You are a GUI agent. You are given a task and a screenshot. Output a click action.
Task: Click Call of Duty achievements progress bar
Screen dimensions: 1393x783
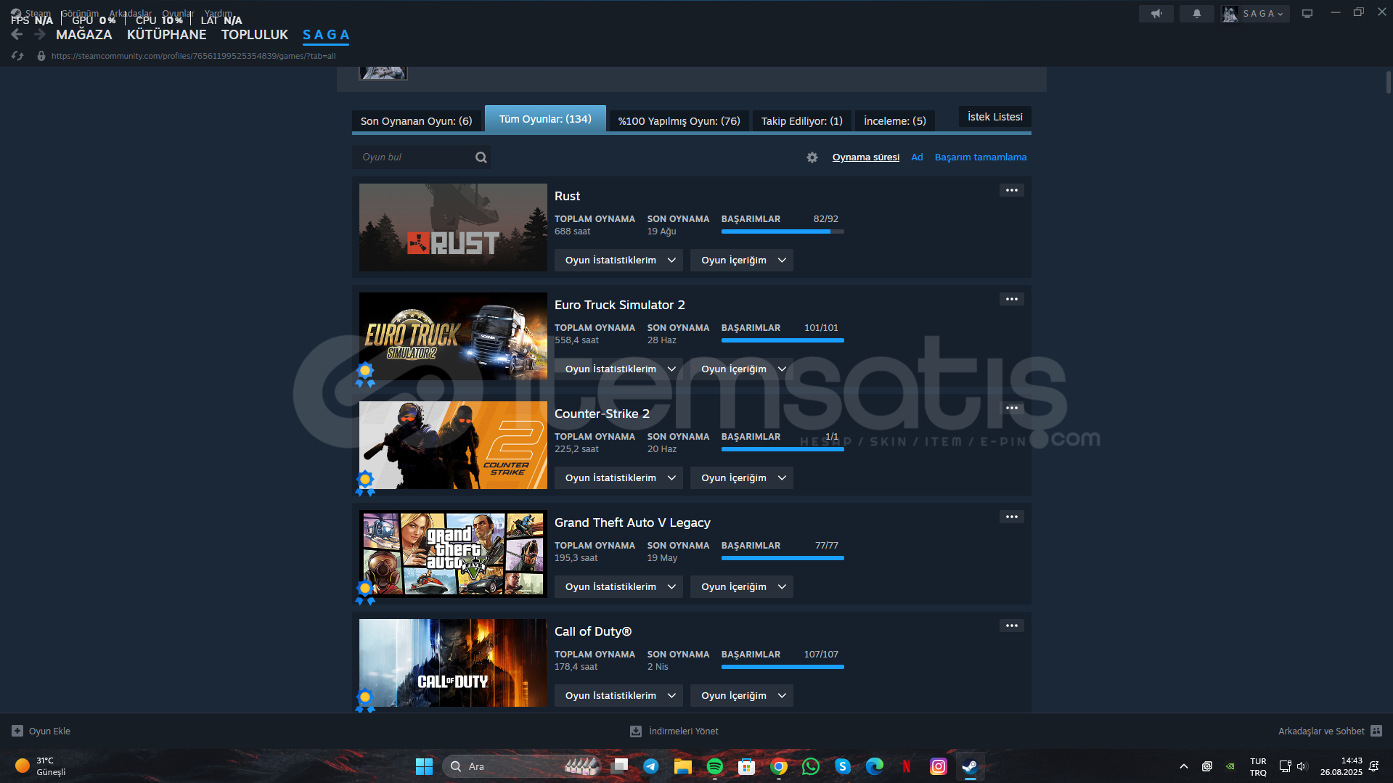783,667
